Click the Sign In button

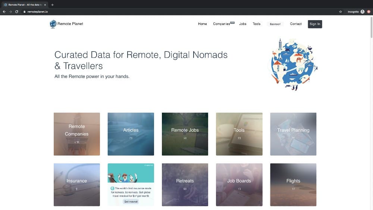tap(315, 24)
